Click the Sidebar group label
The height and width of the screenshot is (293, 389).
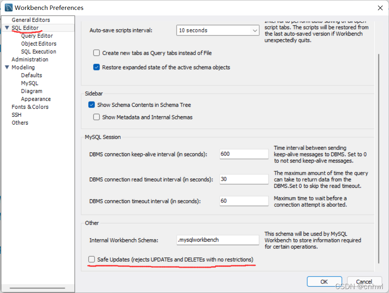94,93
